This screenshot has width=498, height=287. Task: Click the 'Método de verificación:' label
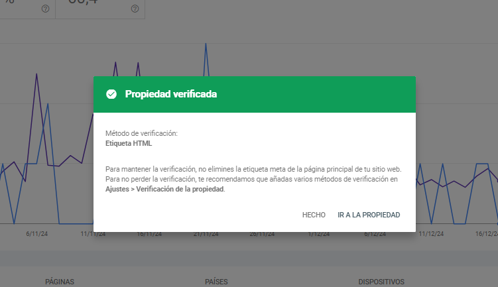[141, 133]
